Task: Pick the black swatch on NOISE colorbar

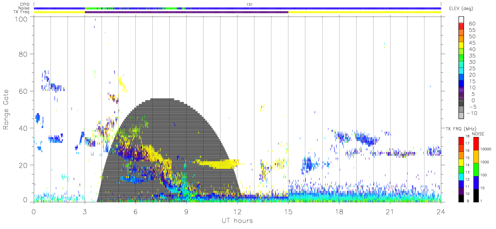Action: 476,195
